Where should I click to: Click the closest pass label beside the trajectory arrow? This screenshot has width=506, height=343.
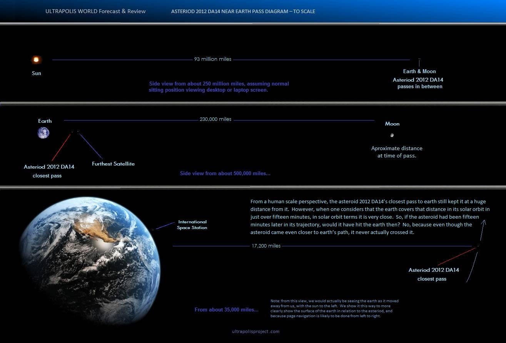tap(434, 274)
